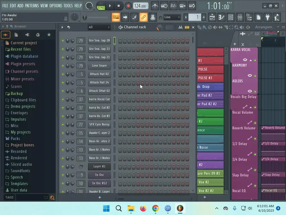The width and height of the screenshot is (286, 215).
Task: Click the Play transport button
Action: pos(110,6)
